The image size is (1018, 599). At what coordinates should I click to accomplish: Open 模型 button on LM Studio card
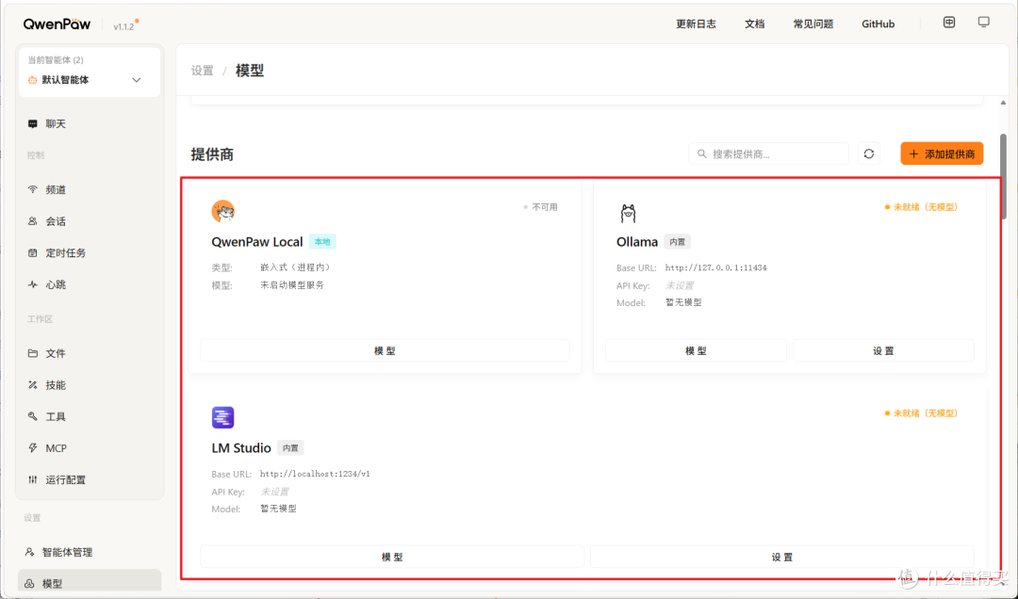392,557
